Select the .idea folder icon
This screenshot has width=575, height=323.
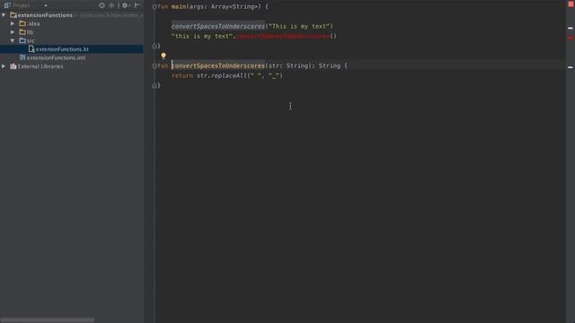22,23
